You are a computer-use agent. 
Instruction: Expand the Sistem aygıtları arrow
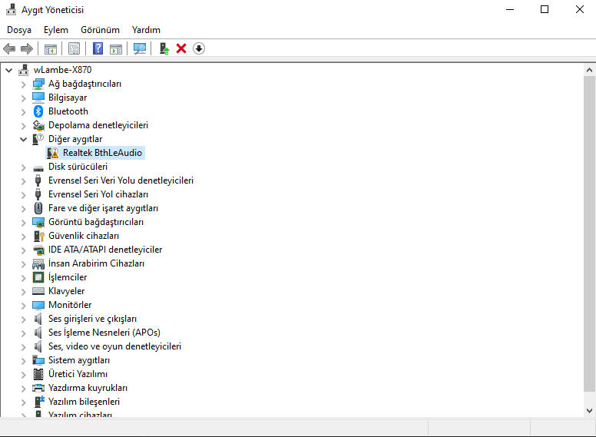[24, 361]
